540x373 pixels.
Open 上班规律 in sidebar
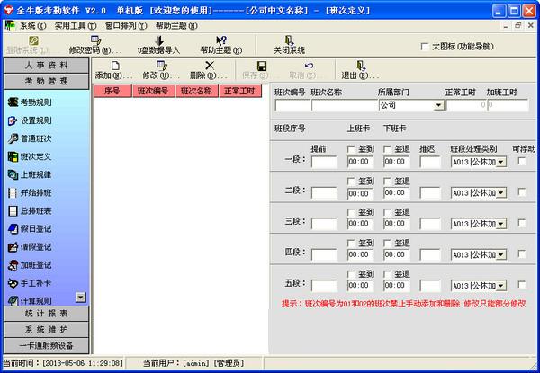tap(30, 174)
